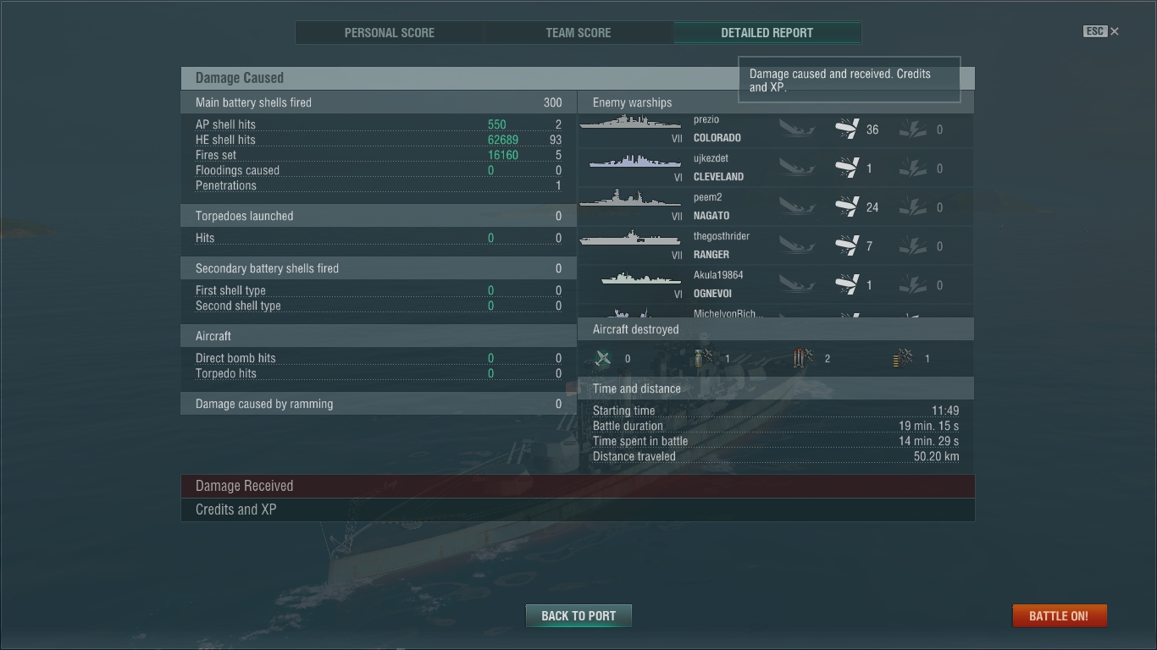Viewport: 1157px width, 650px height.
Task: Expand the Damage Received section
Action: pyautogui.click(x=578, y=486)
